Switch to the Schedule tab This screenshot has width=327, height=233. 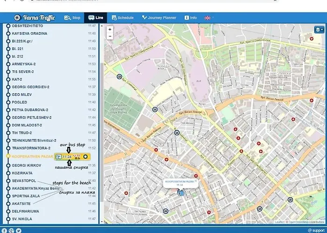pyautogui.click(x=122, y=18)
